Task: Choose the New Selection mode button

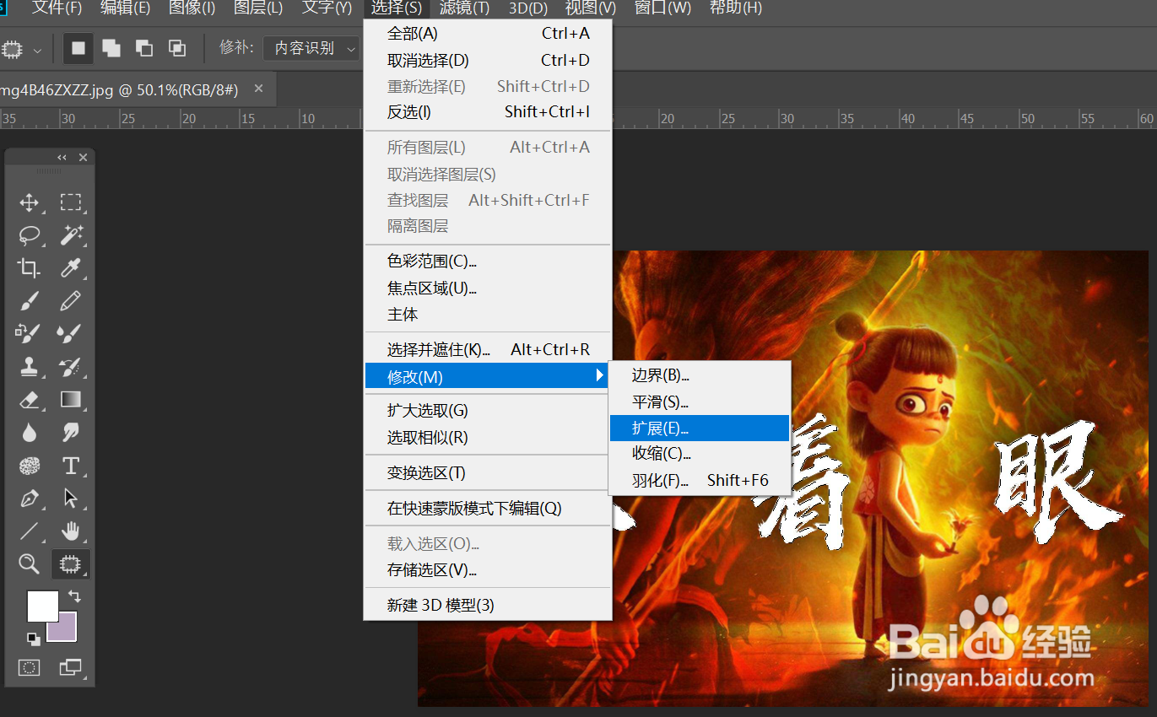Action: pyautogui.click(x=78, y=49)
